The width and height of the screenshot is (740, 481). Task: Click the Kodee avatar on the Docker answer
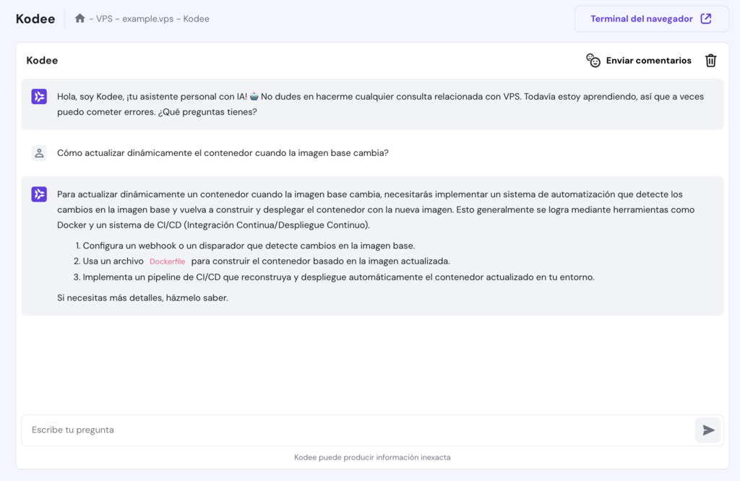click(x=39, y=194)
